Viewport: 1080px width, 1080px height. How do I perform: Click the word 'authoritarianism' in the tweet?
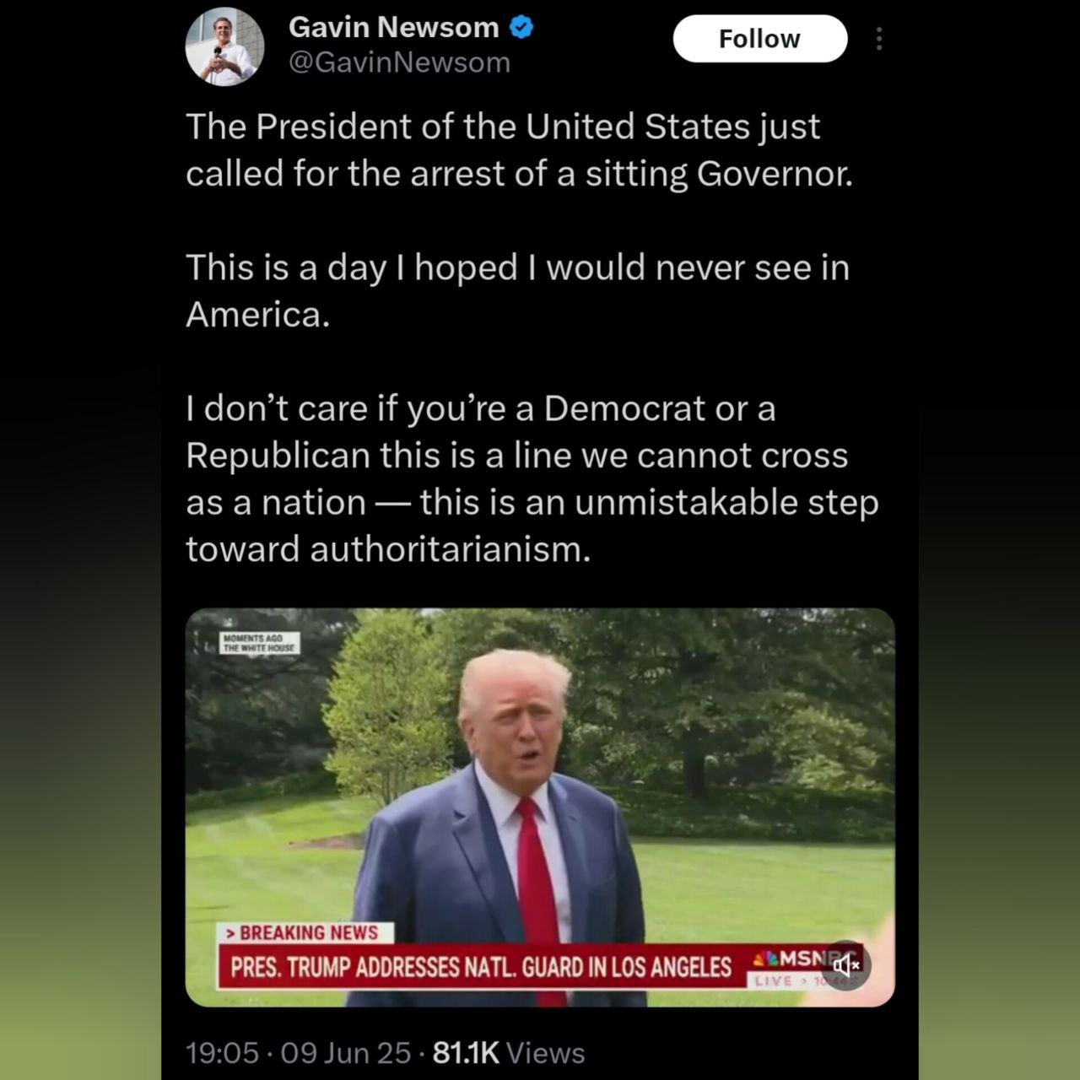pos(450,549)
